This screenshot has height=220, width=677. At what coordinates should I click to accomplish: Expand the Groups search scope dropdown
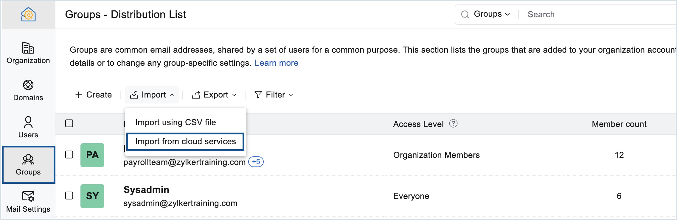click(492, 14)
